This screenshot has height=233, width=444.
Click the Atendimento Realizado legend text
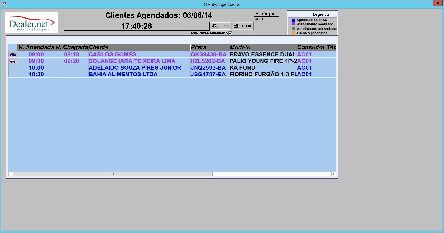pyautogui.click(x=315, y=24)
